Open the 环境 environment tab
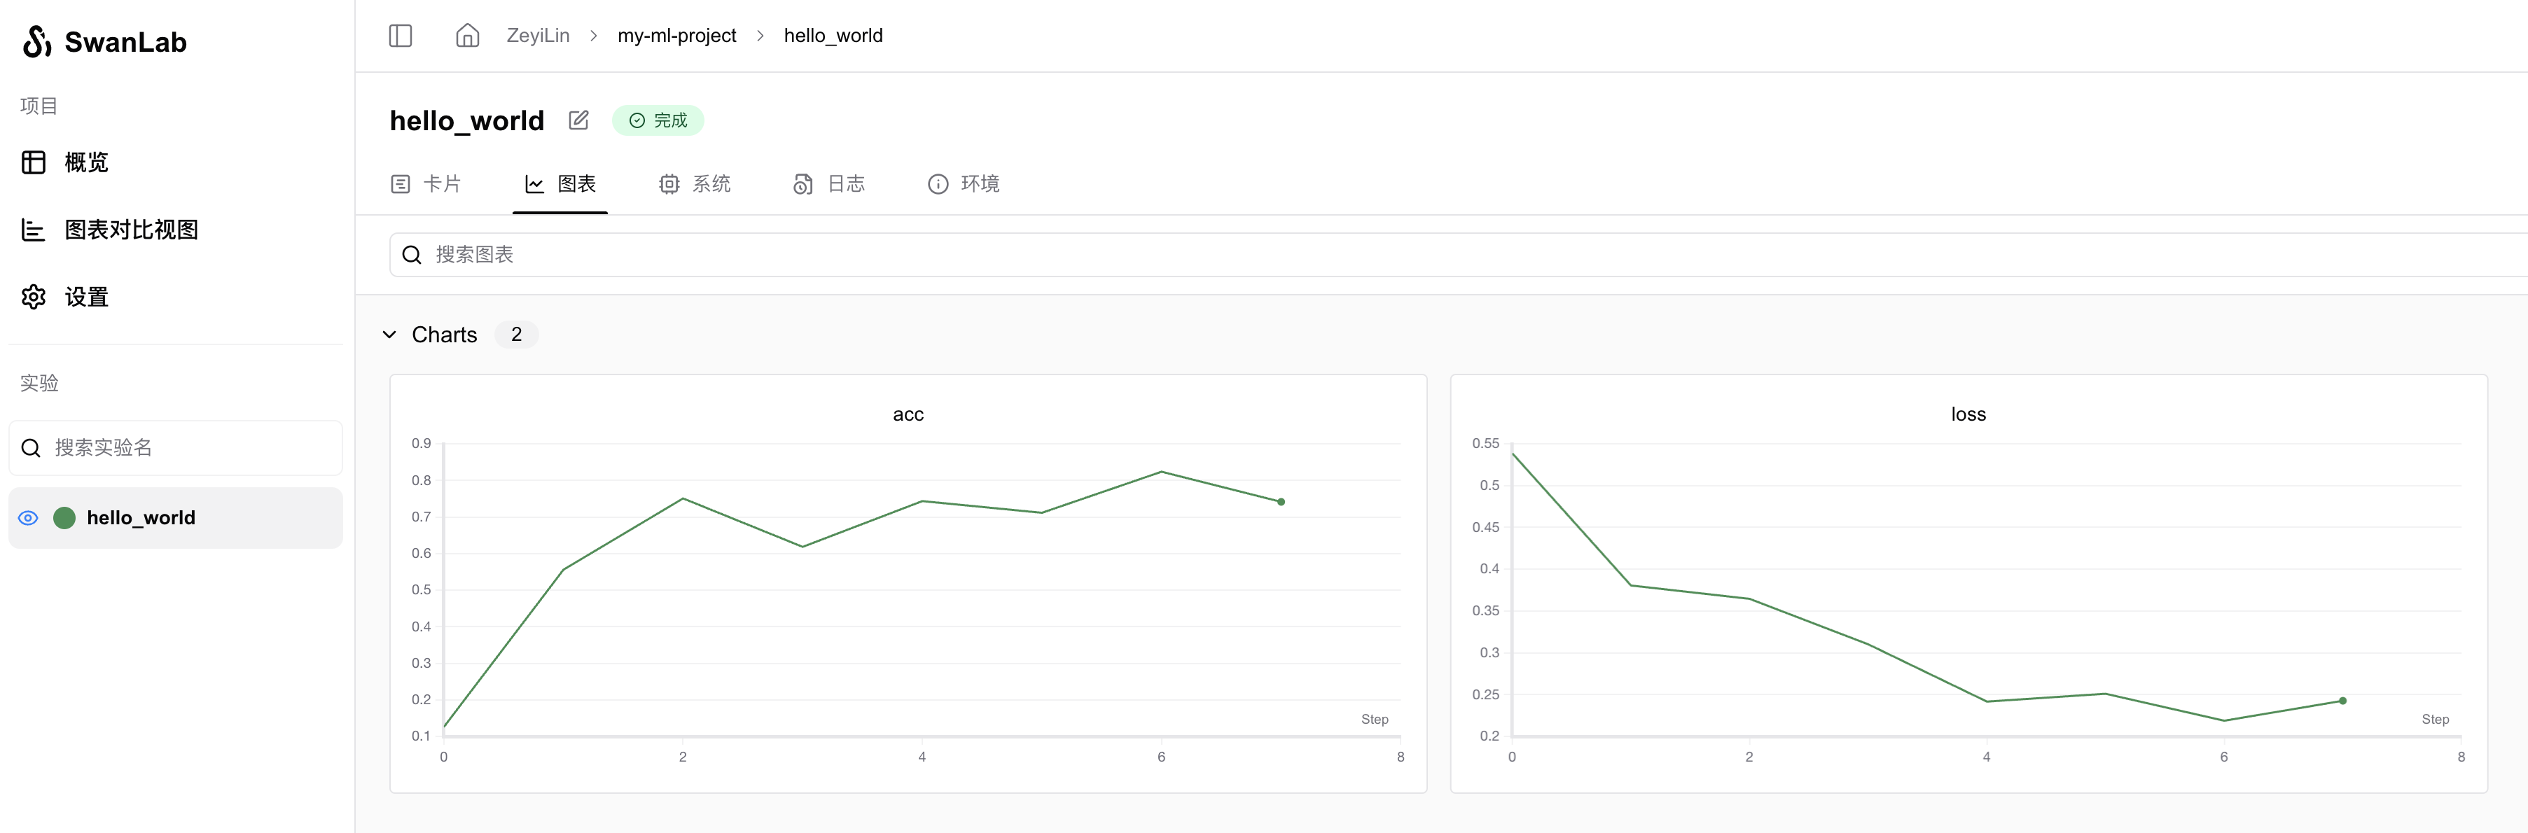This screenshot has width=2528, height=833. point(964,183)
